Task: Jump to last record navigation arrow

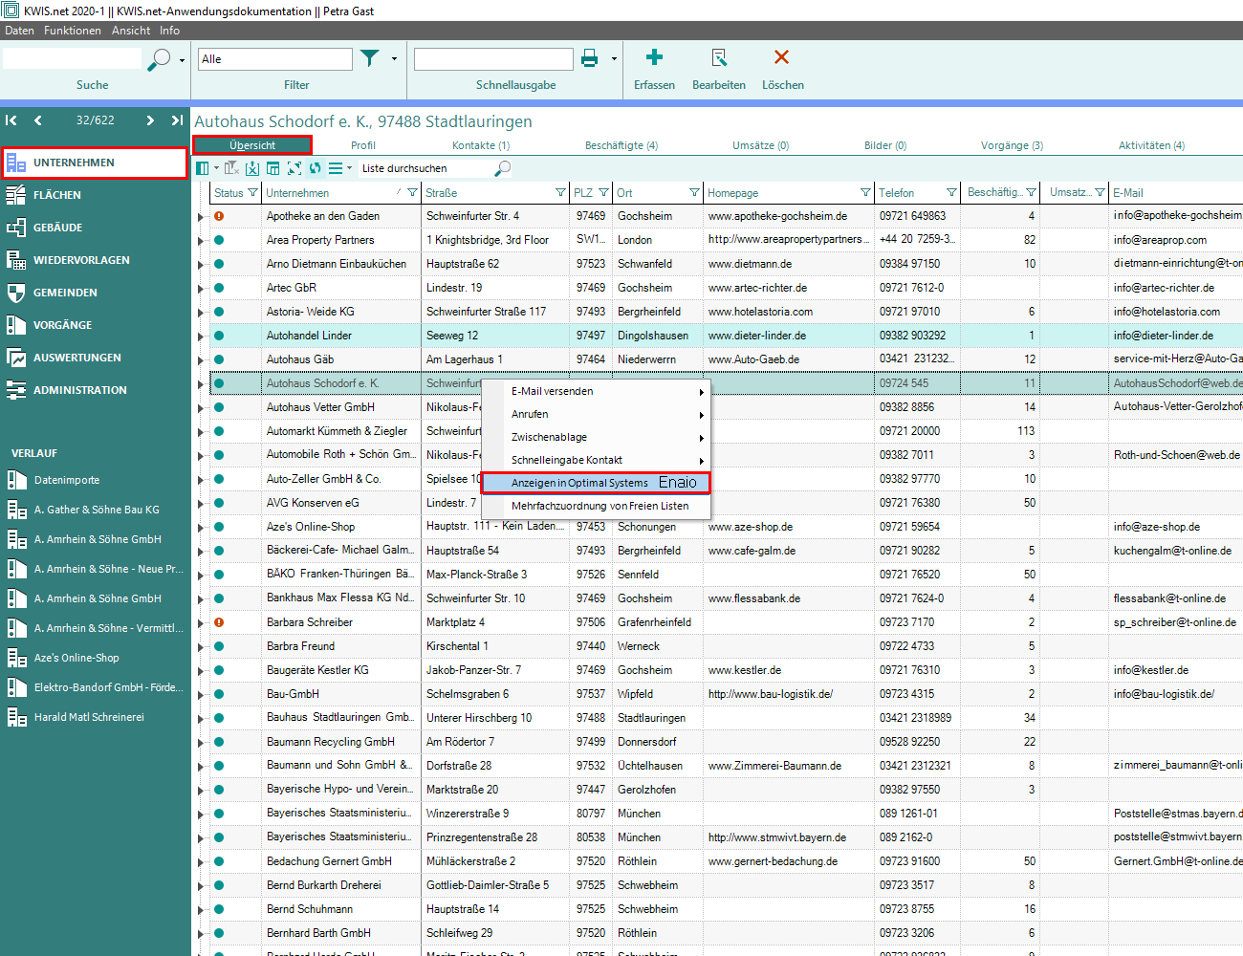Action: pyautogui.click(x=177, y=120)
